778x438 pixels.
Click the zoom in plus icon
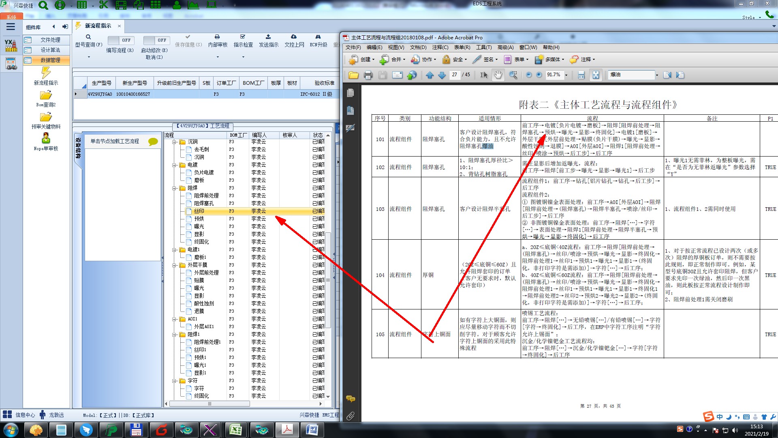click(x=539, y=75)
